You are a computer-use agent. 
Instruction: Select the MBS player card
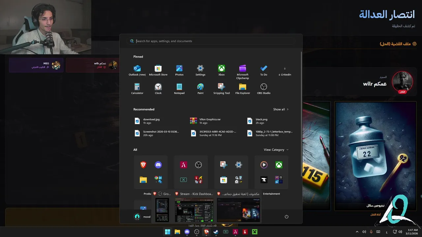click(x=36, y=65)
